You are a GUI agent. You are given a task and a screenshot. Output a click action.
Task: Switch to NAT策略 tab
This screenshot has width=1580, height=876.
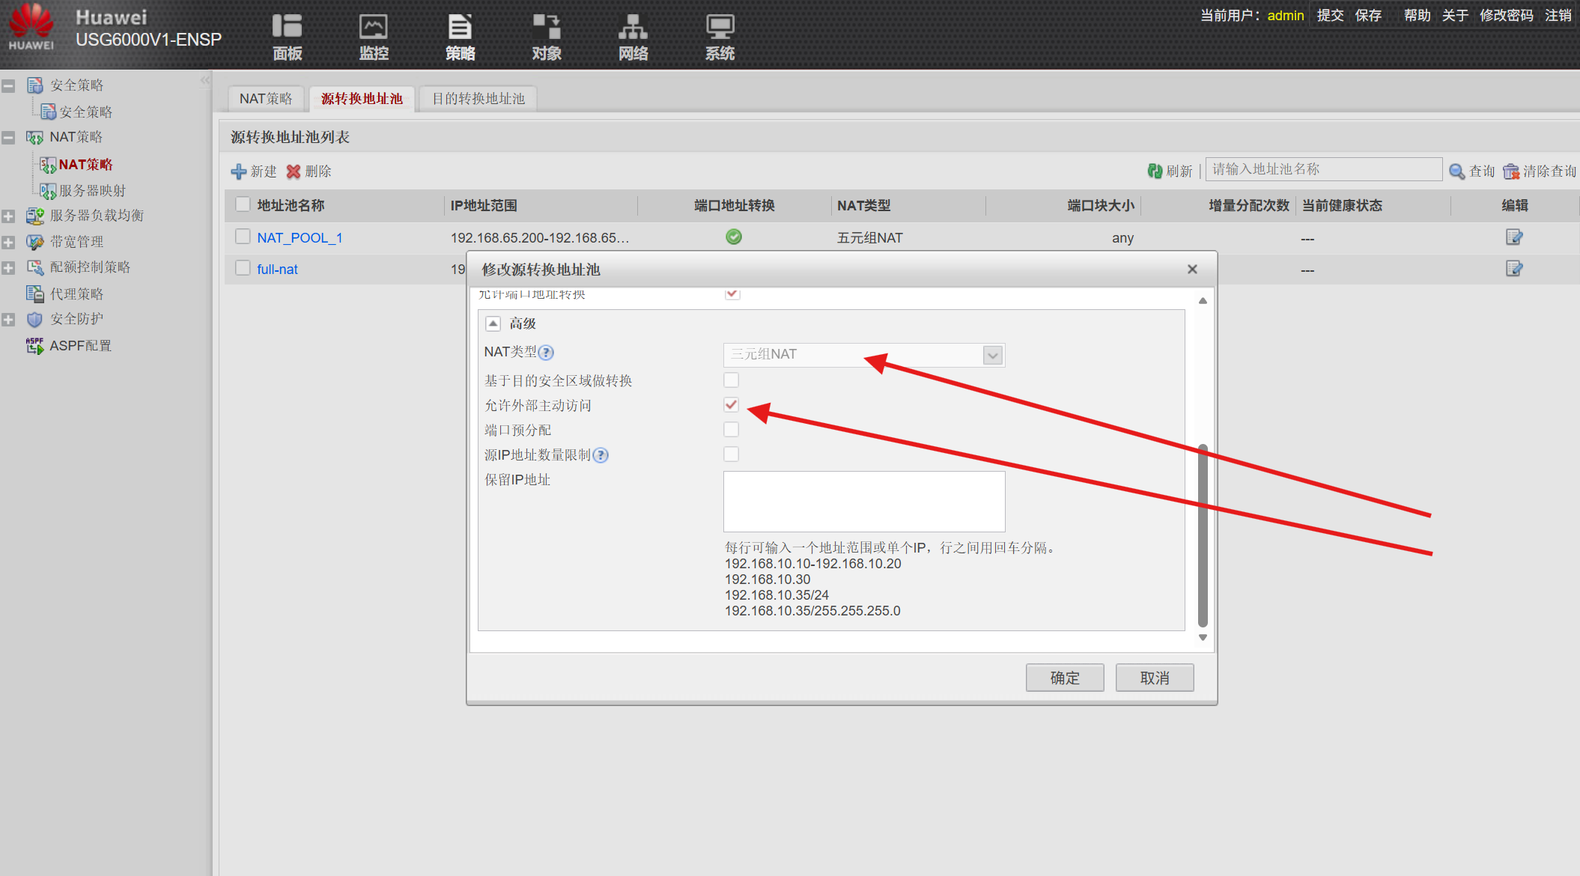[x=266, y=99]
